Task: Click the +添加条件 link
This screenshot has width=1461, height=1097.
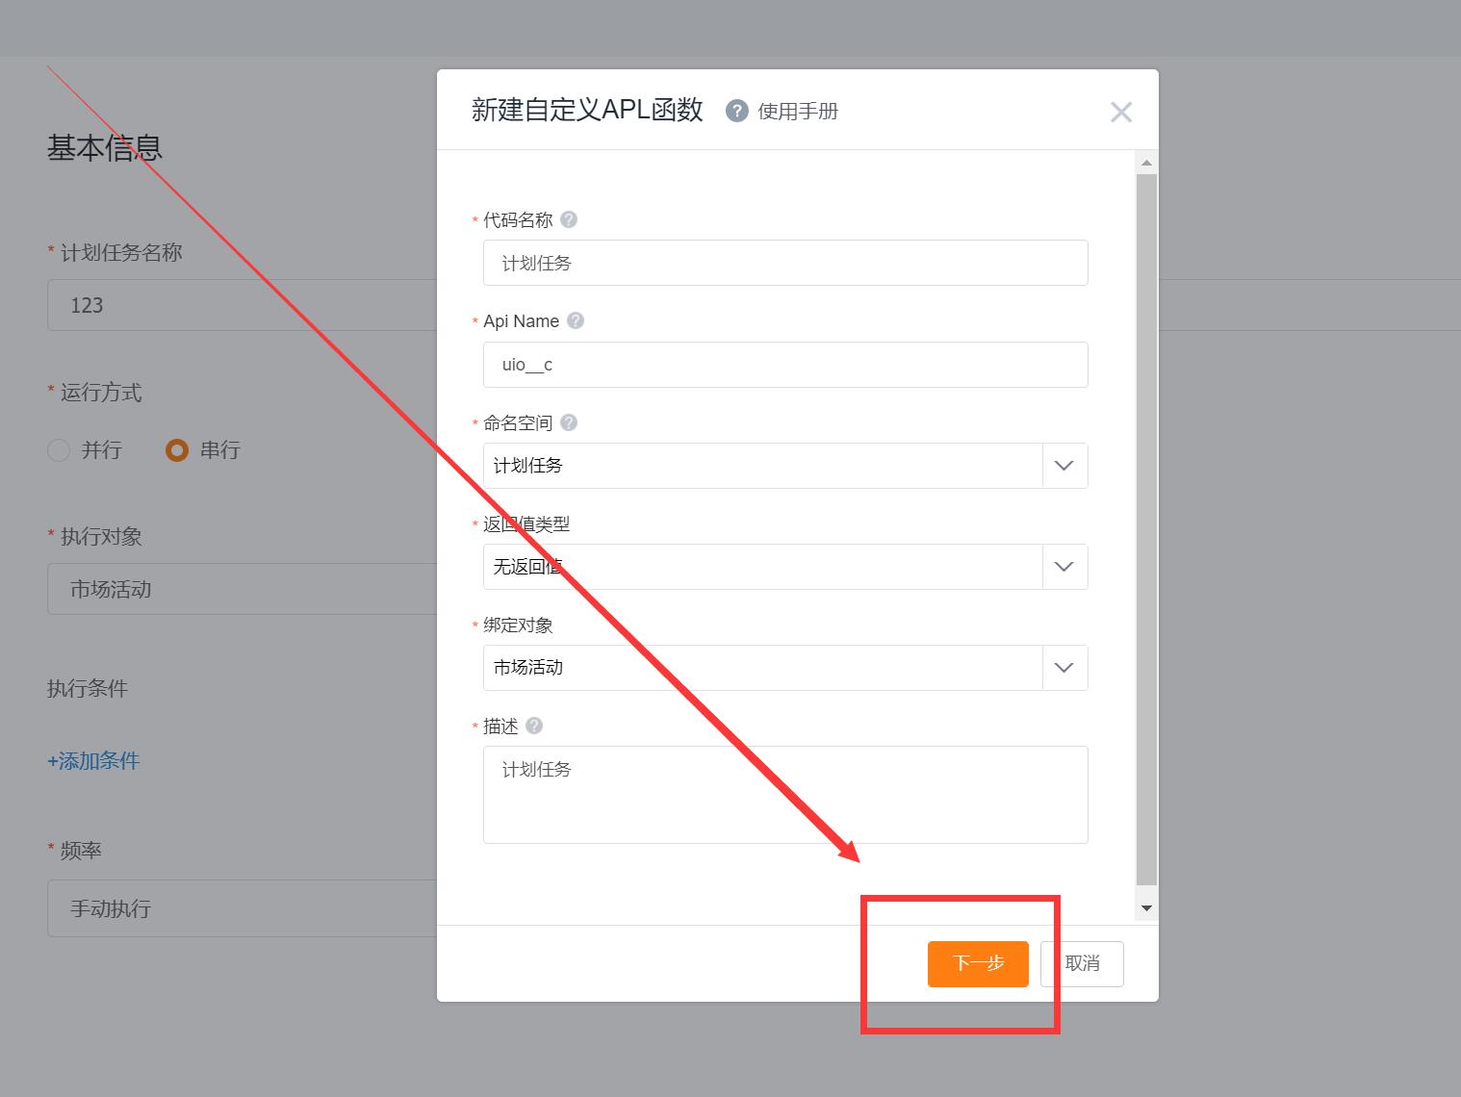Action: 93,760
